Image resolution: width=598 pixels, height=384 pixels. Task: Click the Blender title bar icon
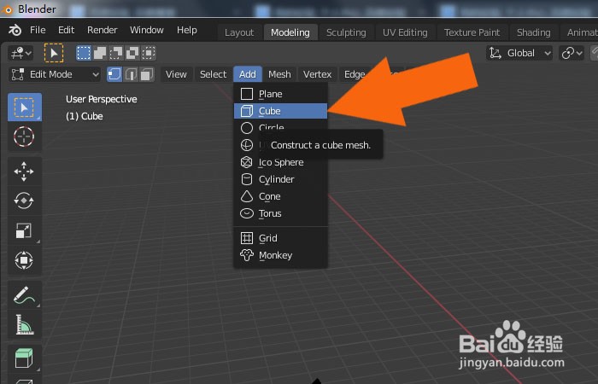tap(7, 9)
